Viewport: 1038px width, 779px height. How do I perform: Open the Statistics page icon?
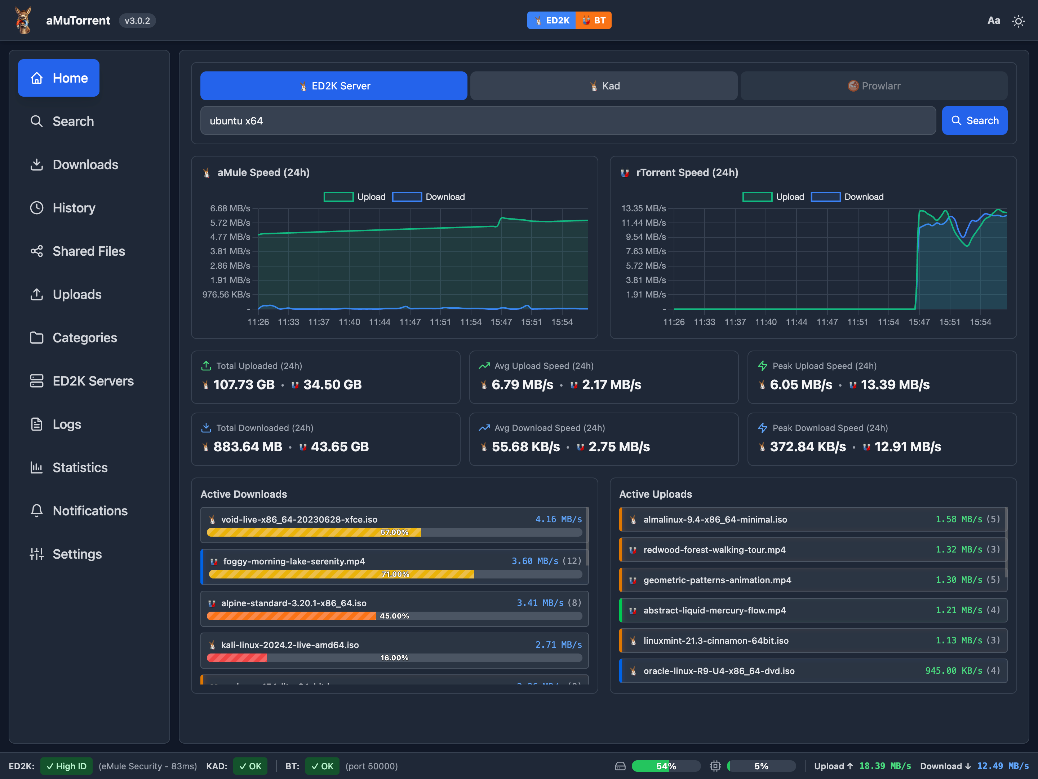tap(37, 467)
